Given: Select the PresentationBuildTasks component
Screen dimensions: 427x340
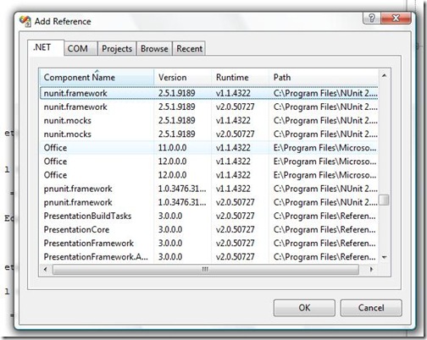Looking at the screenshot, I should pyautogui.click(x=209, y=216).
